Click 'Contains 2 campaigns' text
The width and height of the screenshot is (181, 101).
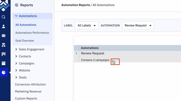coord(95,60)
